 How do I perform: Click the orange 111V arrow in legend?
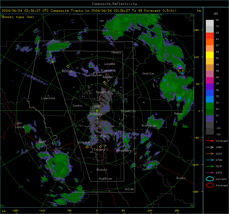[210, 153]
